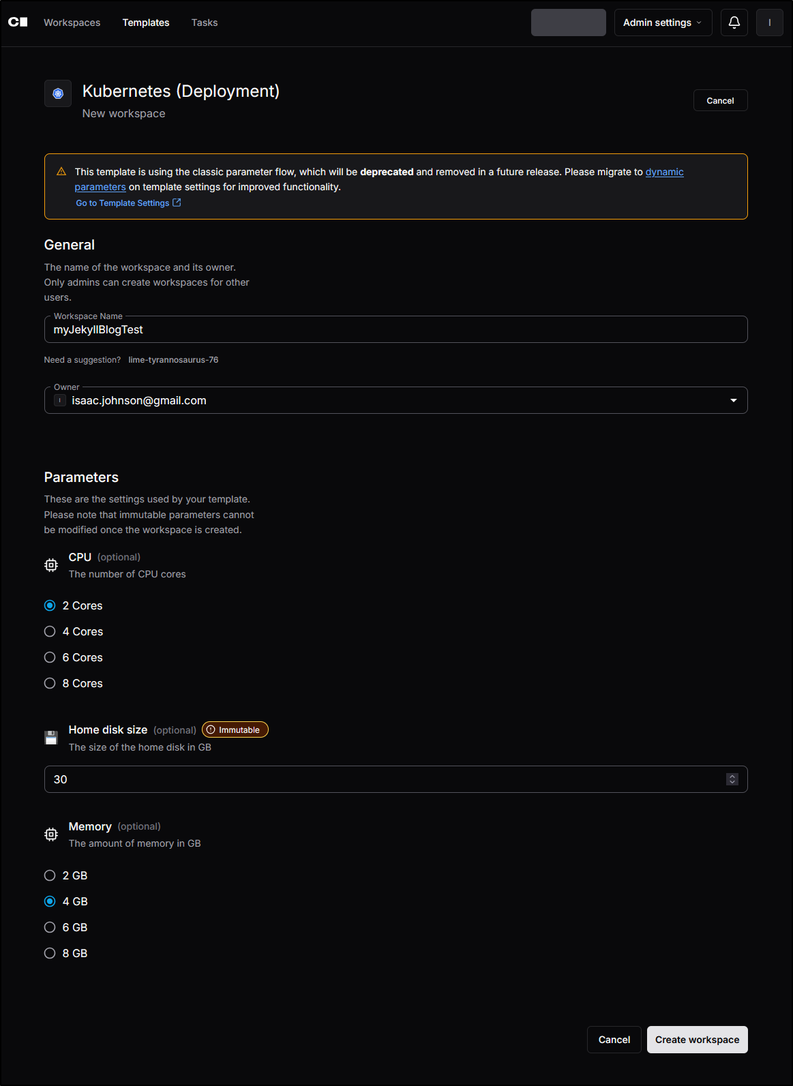Click the Kubernetes template icon next to the title
793x1086 pixels.
pyautogui.click(x=57, y=93)
